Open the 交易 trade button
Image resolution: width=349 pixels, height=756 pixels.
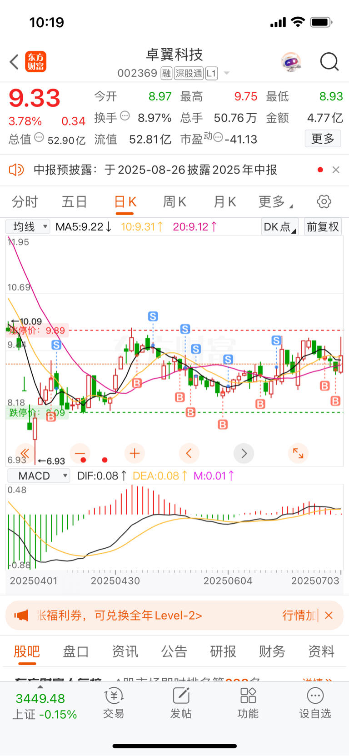coord(114,704)
